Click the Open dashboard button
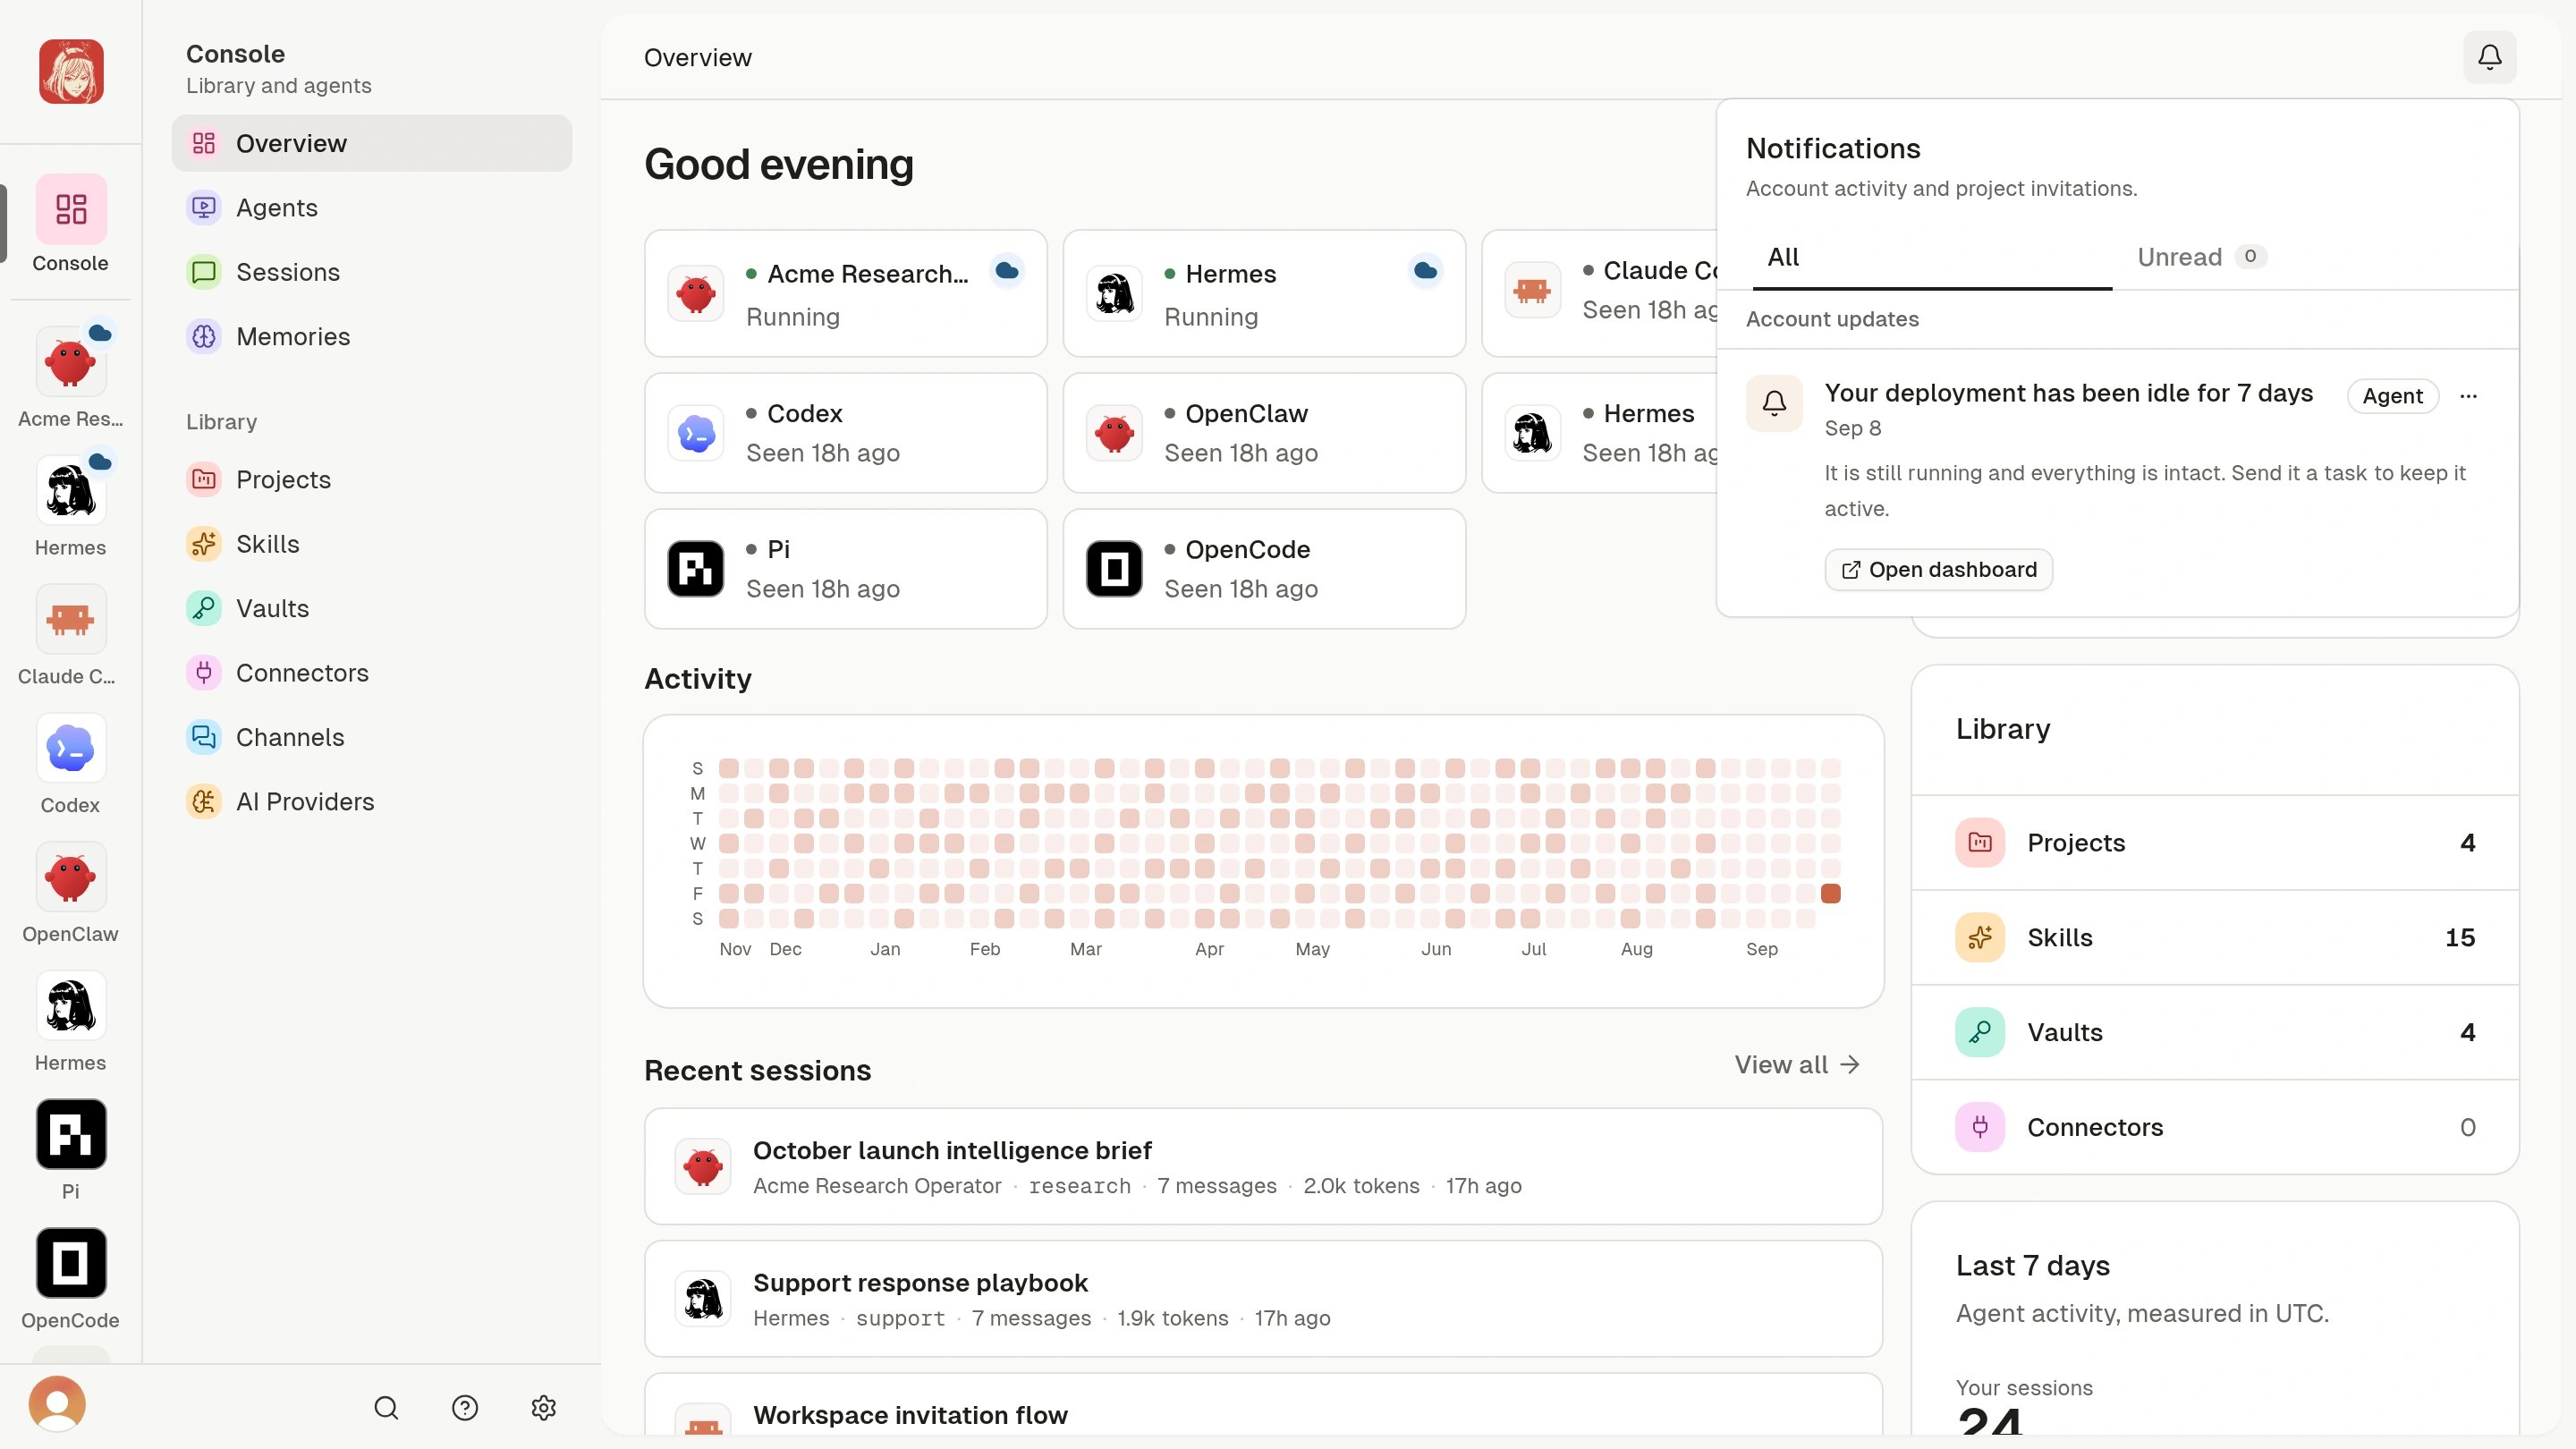The height and width of the screenshot is (1449, 2576). click(1938, 569)
